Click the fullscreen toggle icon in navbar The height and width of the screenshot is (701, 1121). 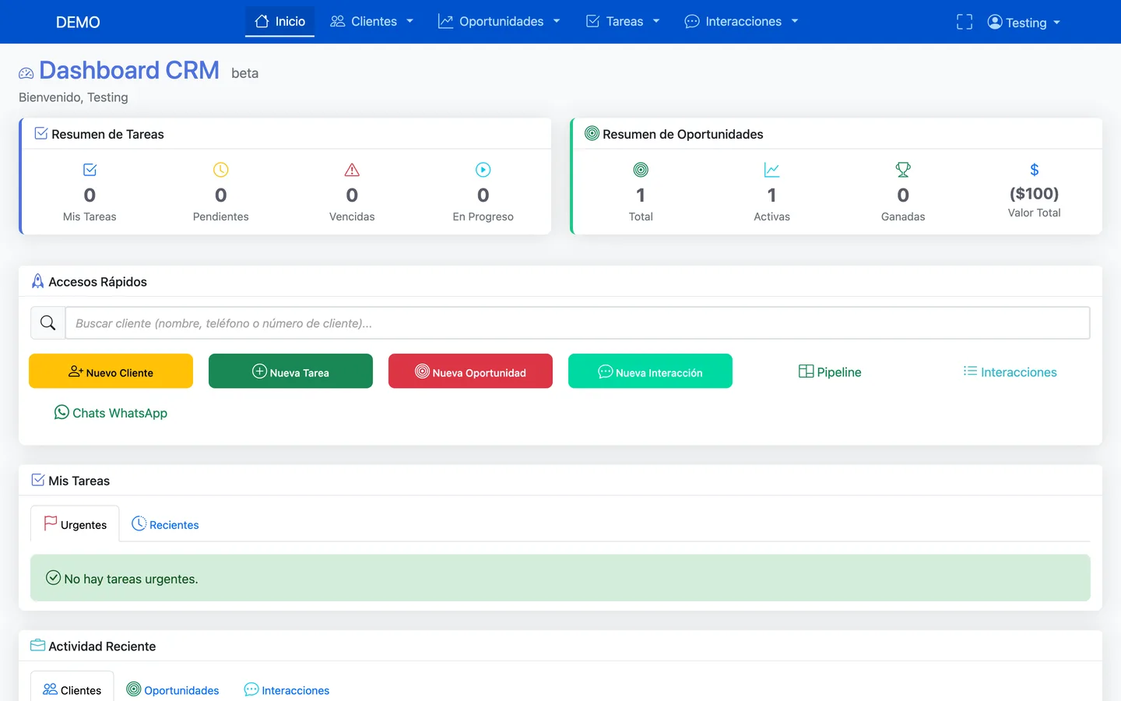pyautogui.click(x=965, y=22)
